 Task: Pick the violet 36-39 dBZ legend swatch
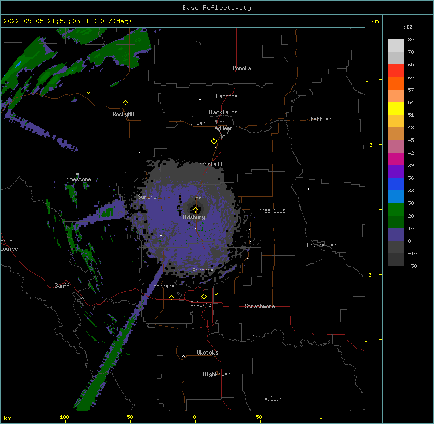pyautogui.click(x=396, y=172)
